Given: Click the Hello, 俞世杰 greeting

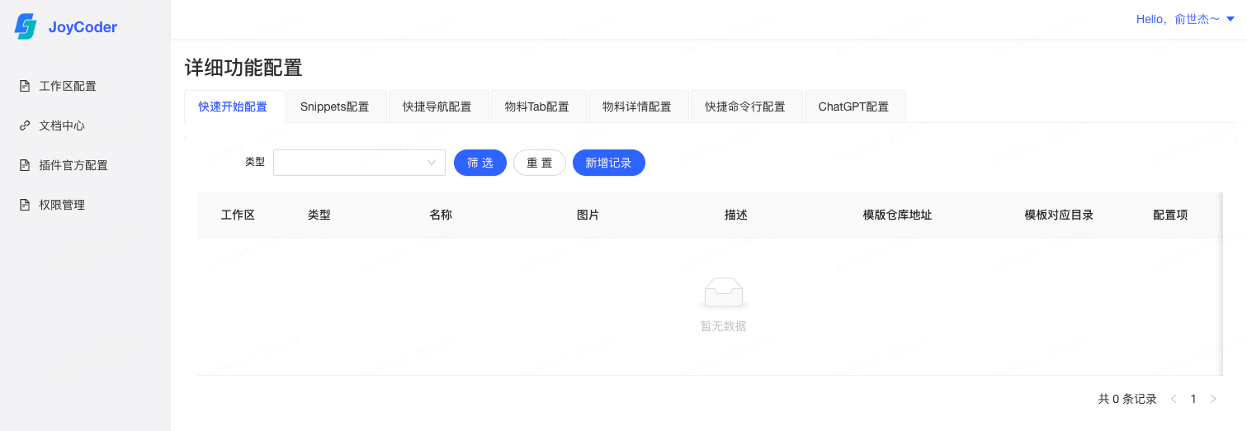Looking at the screenshot, I should pyautogui.click(x=1179, y=19).
